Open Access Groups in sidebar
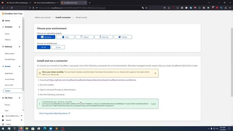This screenshot has width=233, height=131. (10, 79)
